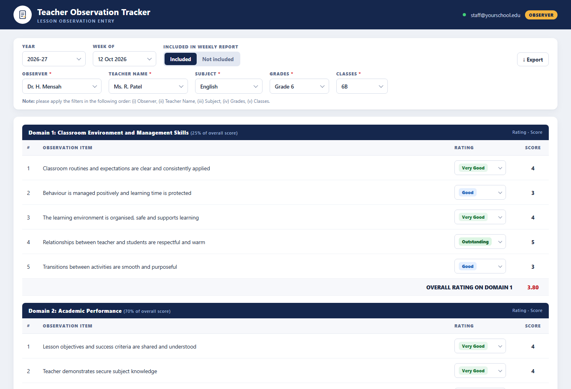Click the Domain 1 overall rating value 3.80

click(533, 287)
